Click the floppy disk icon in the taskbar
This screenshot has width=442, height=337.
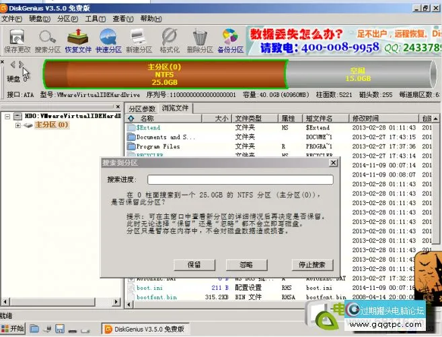point(60,329)
